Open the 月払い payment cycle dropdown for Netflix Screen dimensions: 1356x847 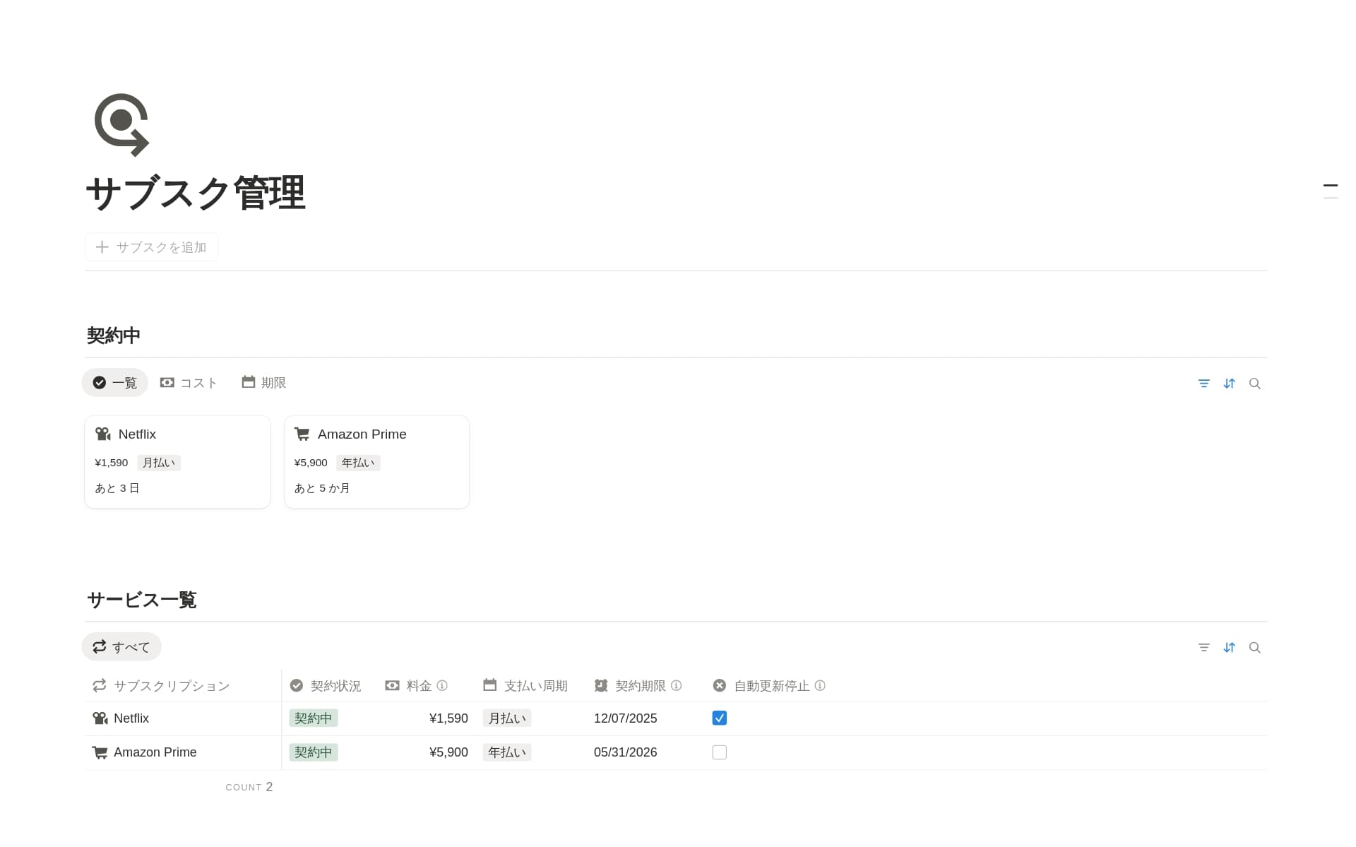506,718
